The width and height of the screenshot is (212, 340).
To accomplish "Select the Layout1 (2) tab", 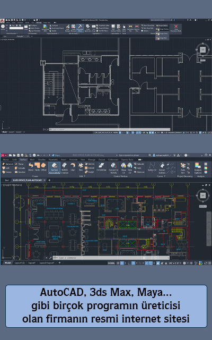I will pyautogui.click(x=20, y=263).
